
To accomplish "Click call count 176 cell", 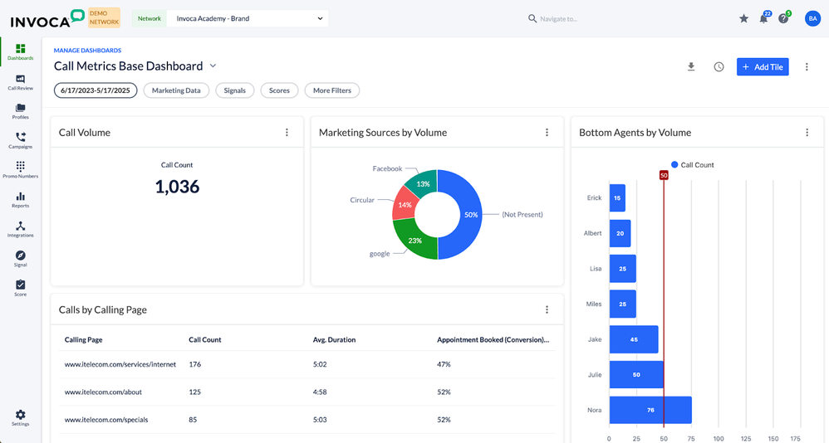I will (x=195, y=364).
